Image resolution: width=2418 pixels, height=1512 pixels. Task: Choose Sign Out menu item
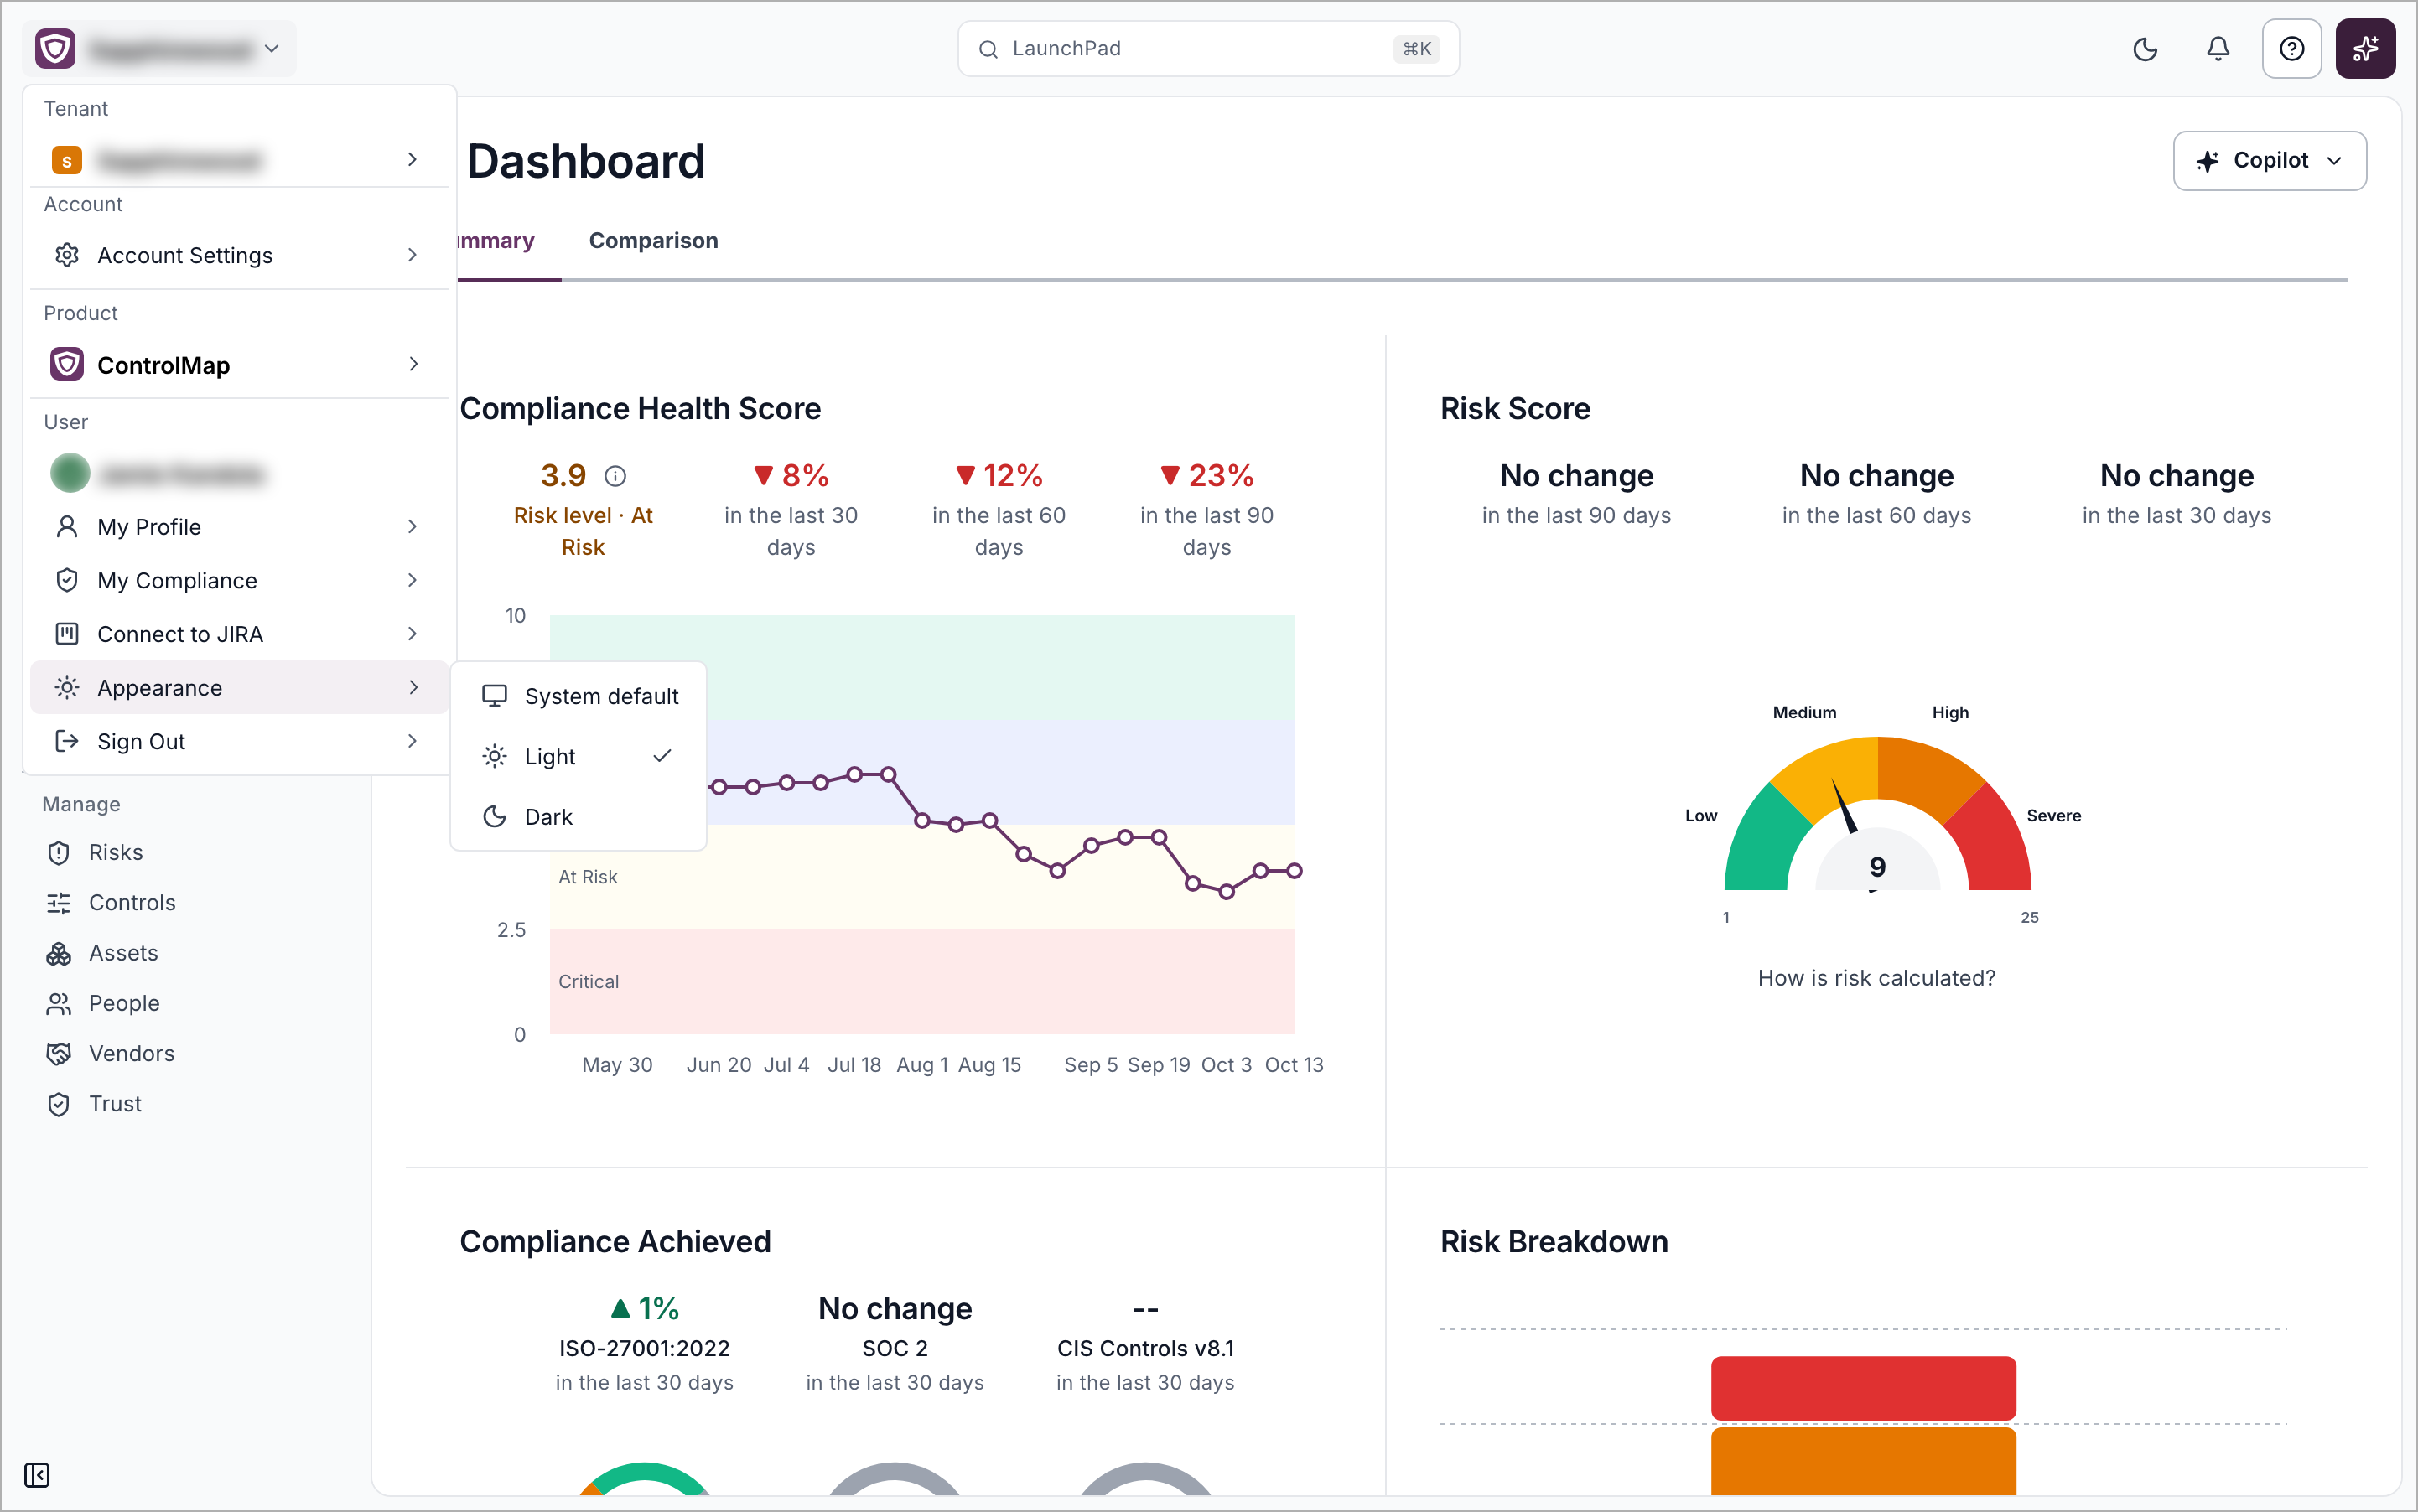click(x=239, y=742)
